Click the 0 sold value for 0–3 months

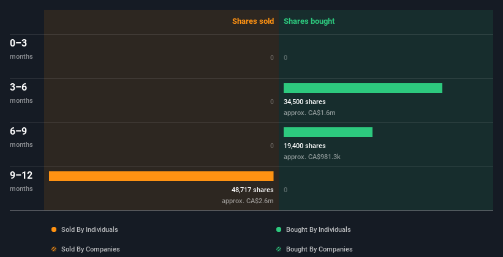[272, 58]
